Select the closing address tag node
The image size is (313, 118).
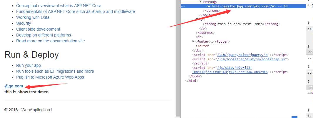(x=205, y=33)
